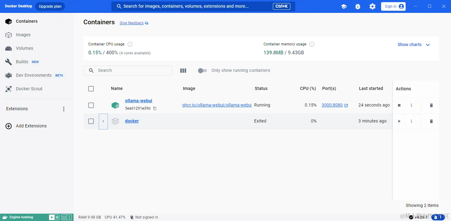Click the Engine running status text

tap(21, 217)
